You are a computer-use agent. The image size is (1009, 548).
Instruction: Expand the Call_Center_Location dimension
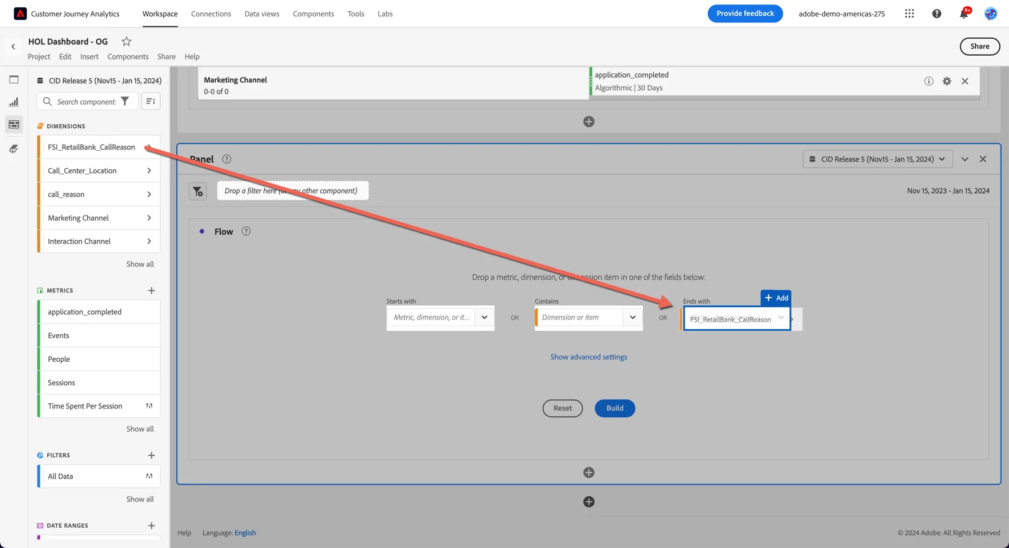[149, 170]
